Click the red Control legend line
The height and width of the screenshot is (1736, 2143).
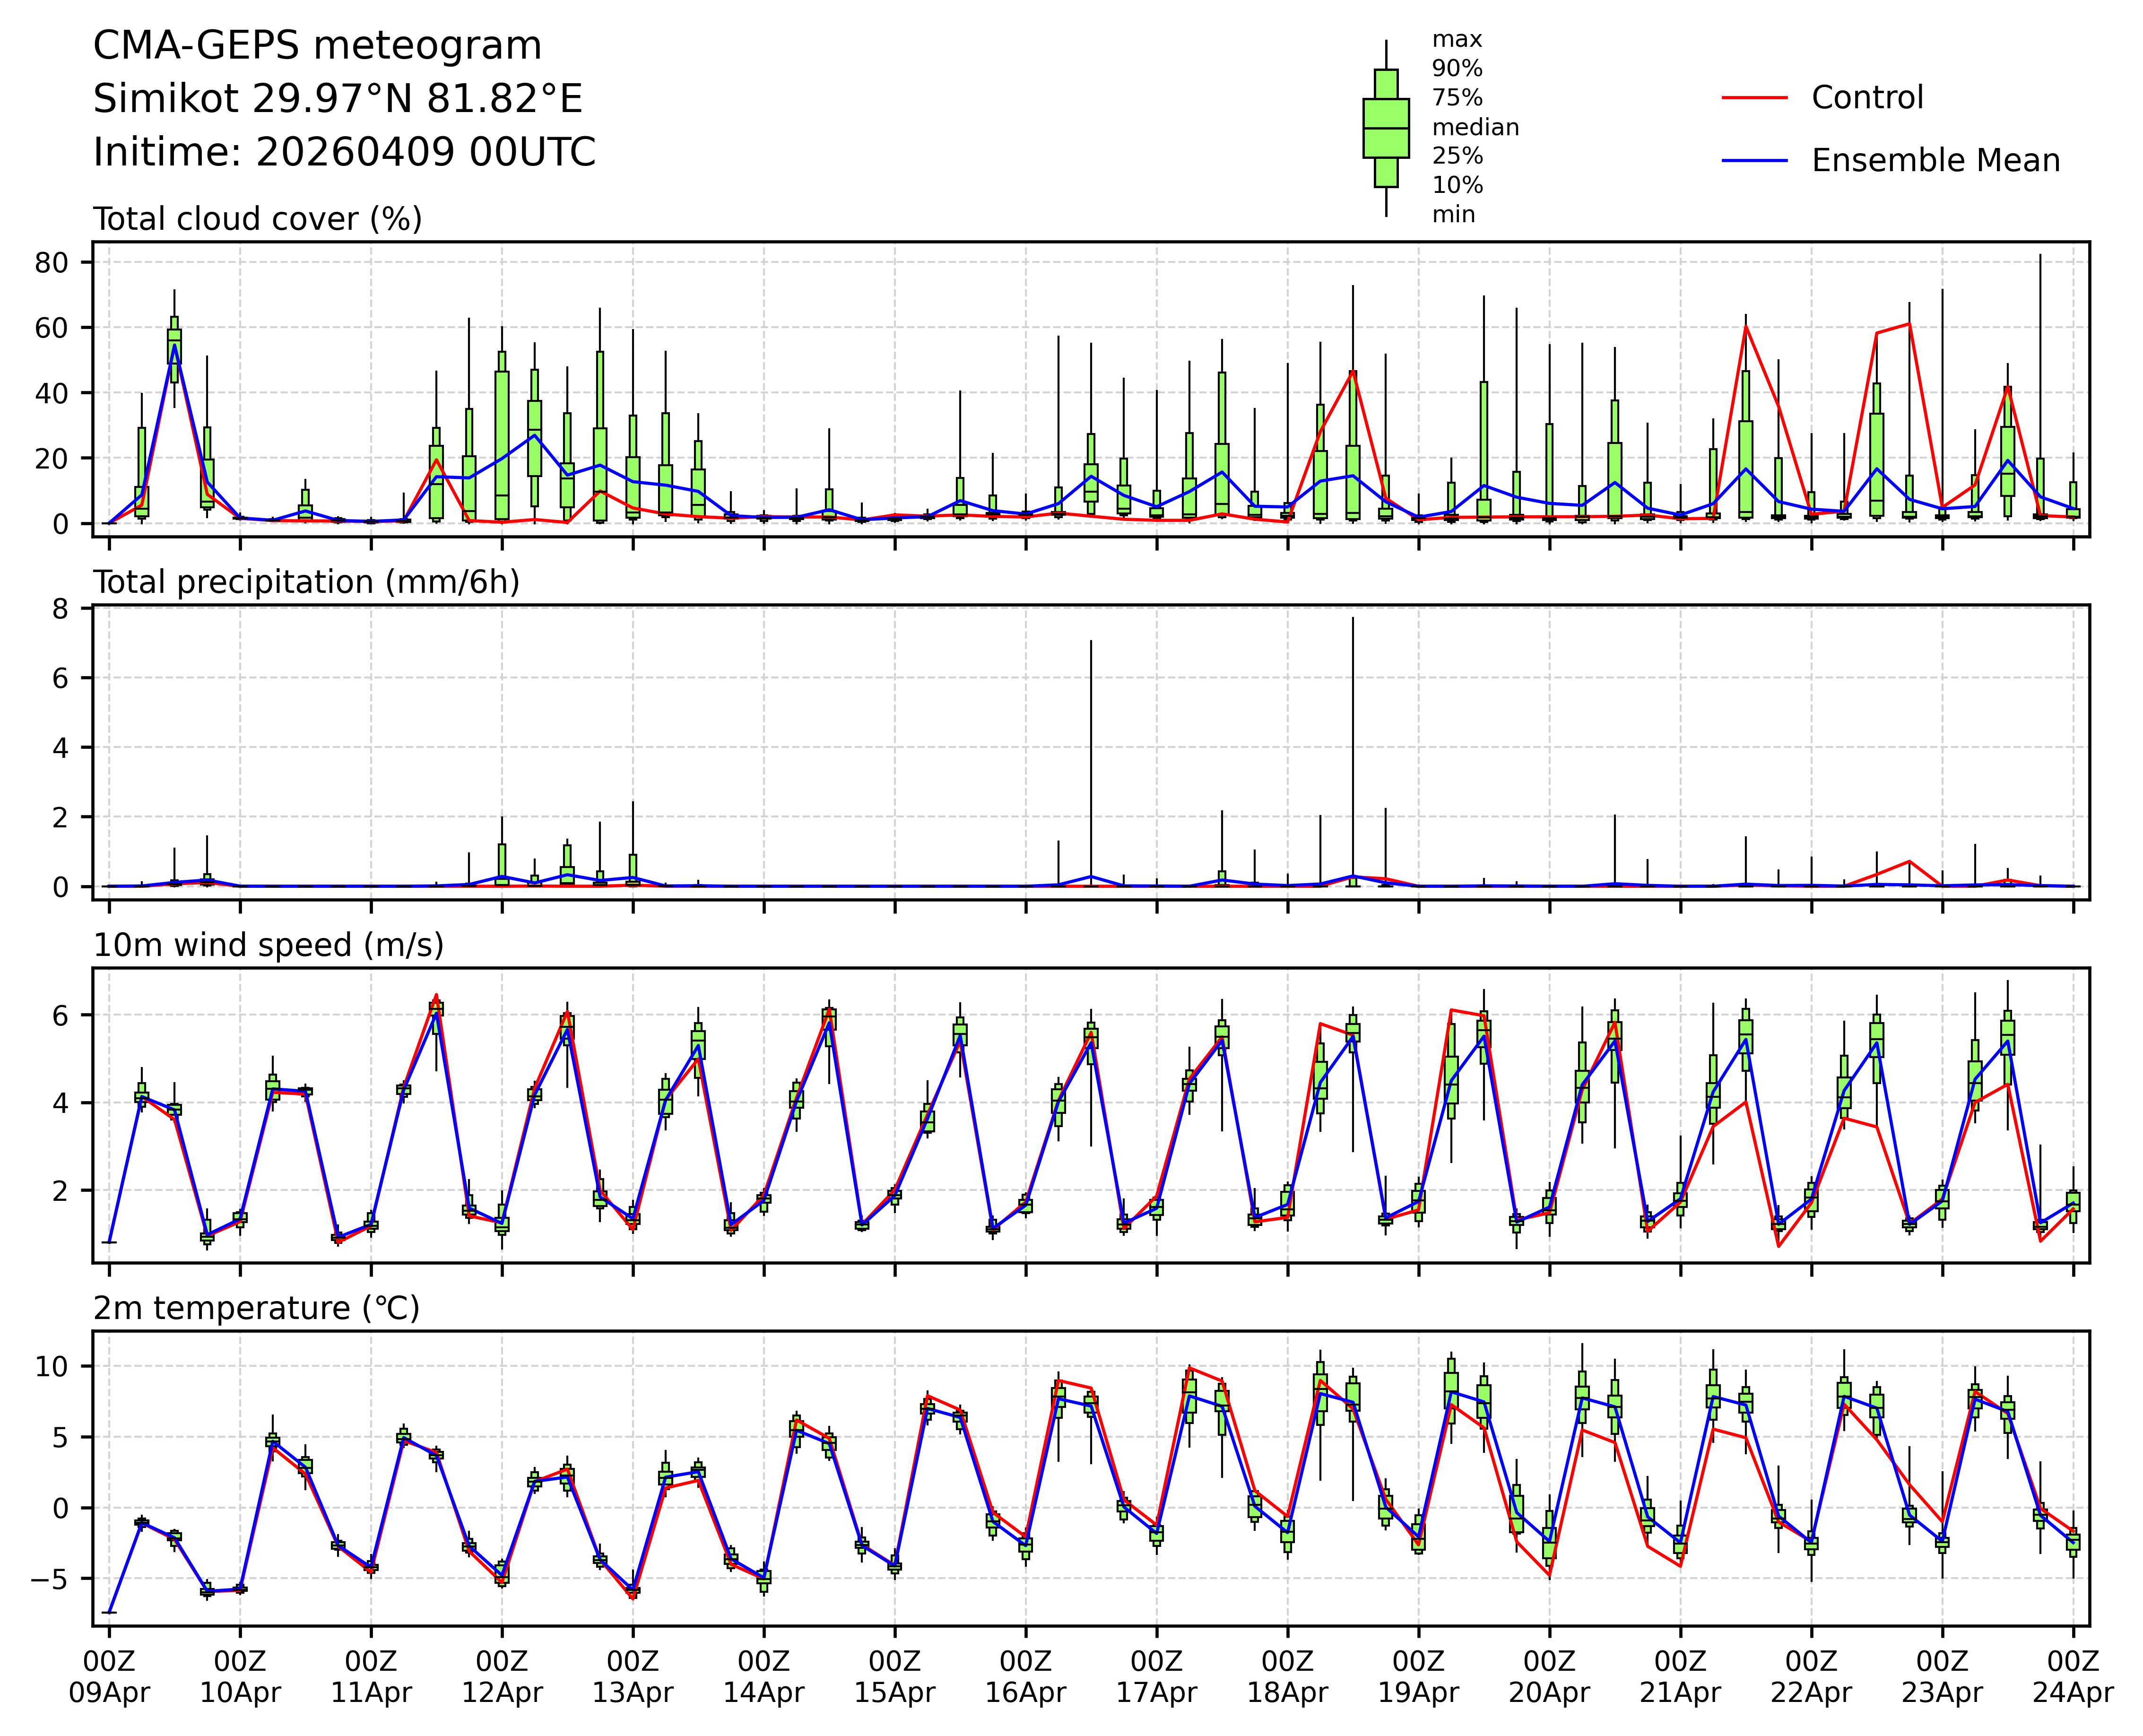pyautogui.click(x=1754, y=98)
